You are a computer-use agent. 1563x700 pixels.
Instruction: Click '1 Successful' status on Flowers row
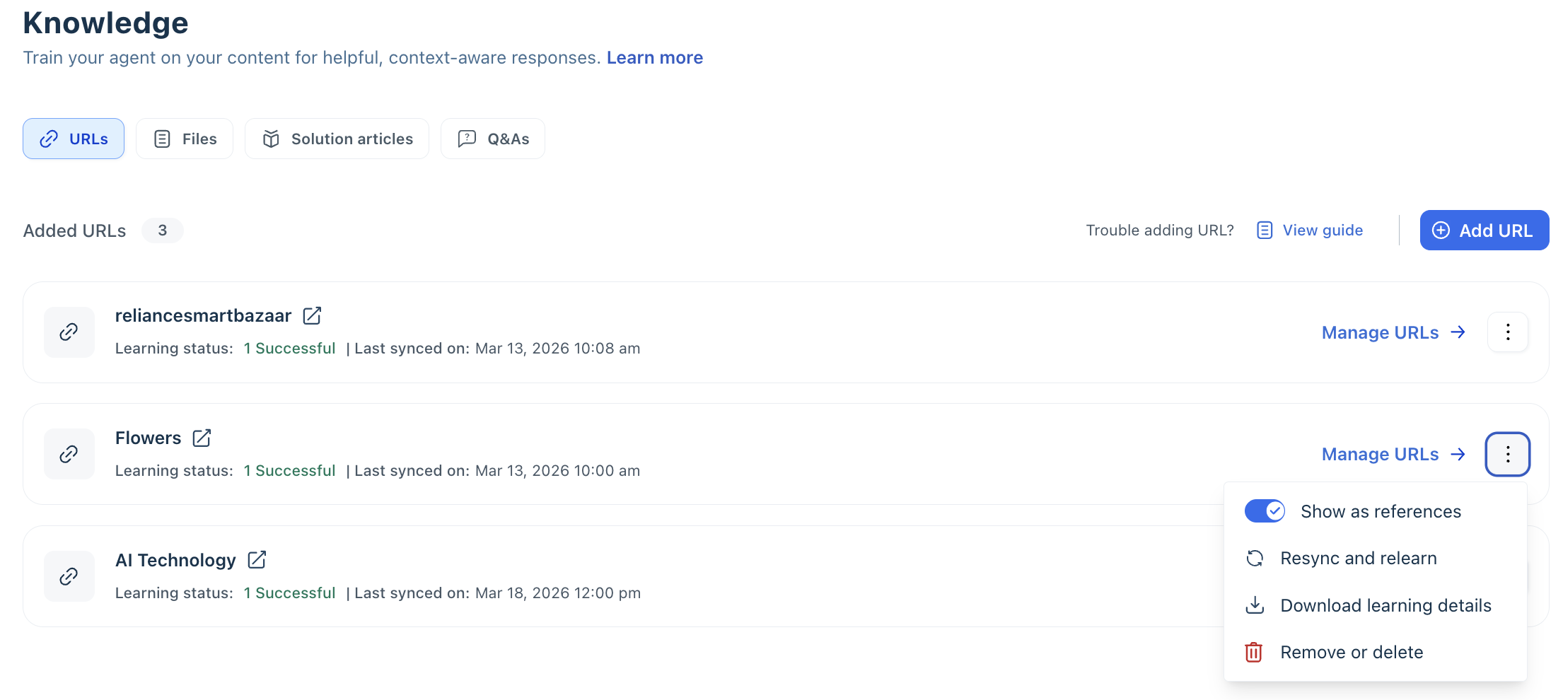click(x=289, y=471)
